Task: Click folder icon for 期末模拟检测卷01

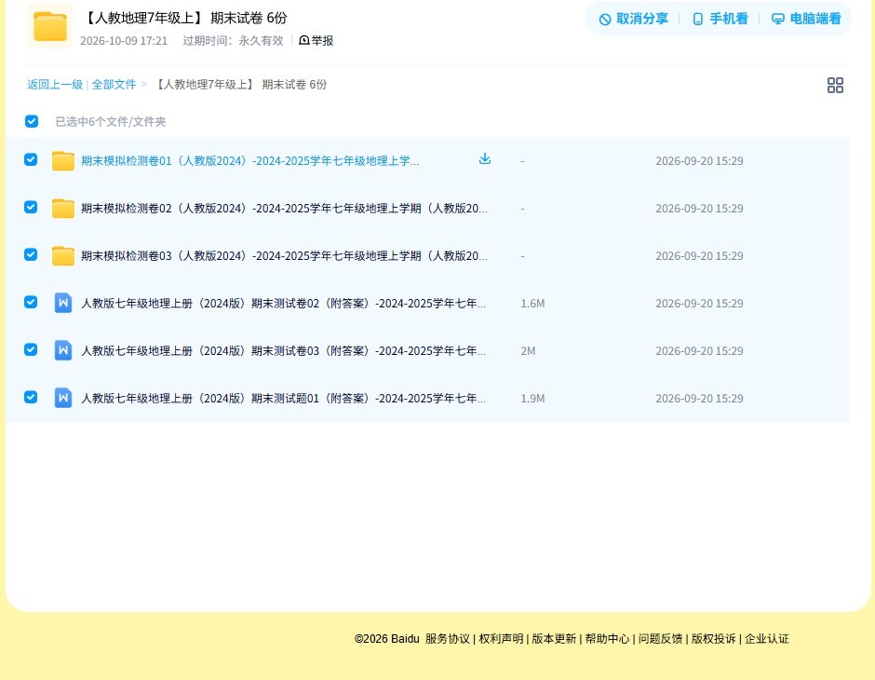Action: pos(63,161)
